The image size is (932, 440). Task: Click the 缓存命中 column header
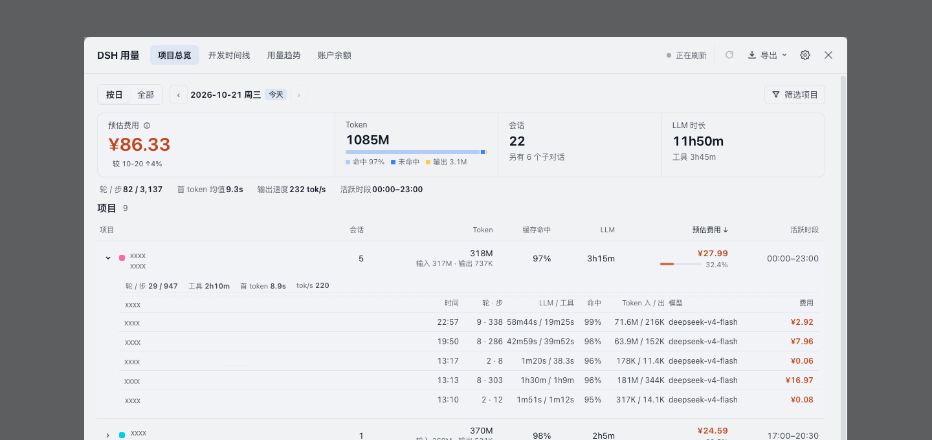[x=537, y=230]
